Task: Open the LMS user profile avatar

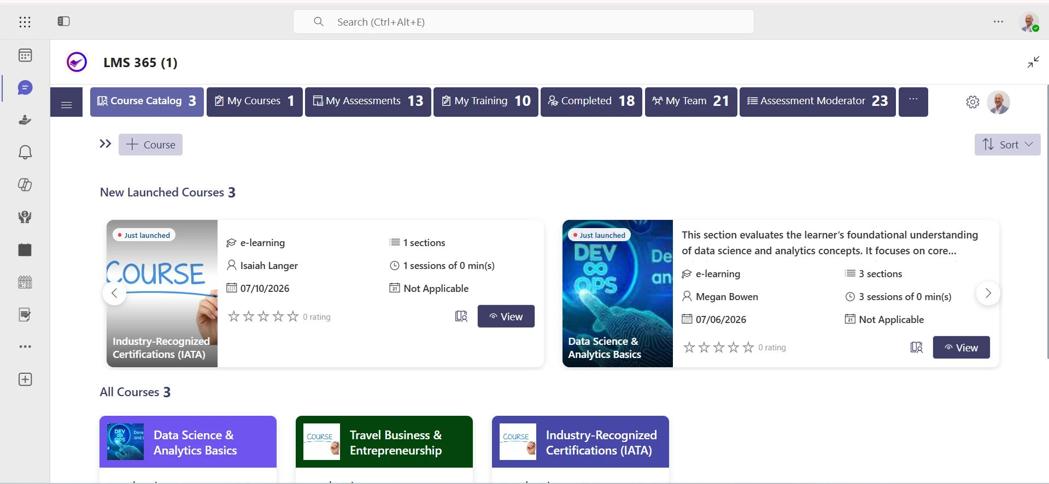Action: 999,102
